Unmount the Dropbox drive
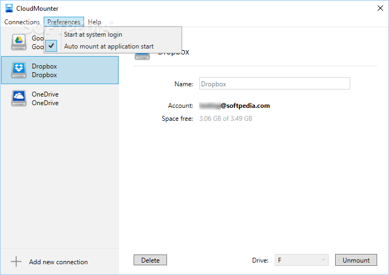This screenshot has width=389, height=275. (356, 260)
